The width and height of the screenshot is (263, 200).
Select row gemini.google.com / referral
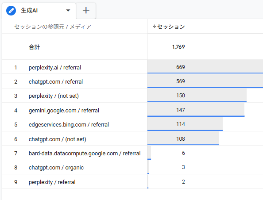(64, 110)
